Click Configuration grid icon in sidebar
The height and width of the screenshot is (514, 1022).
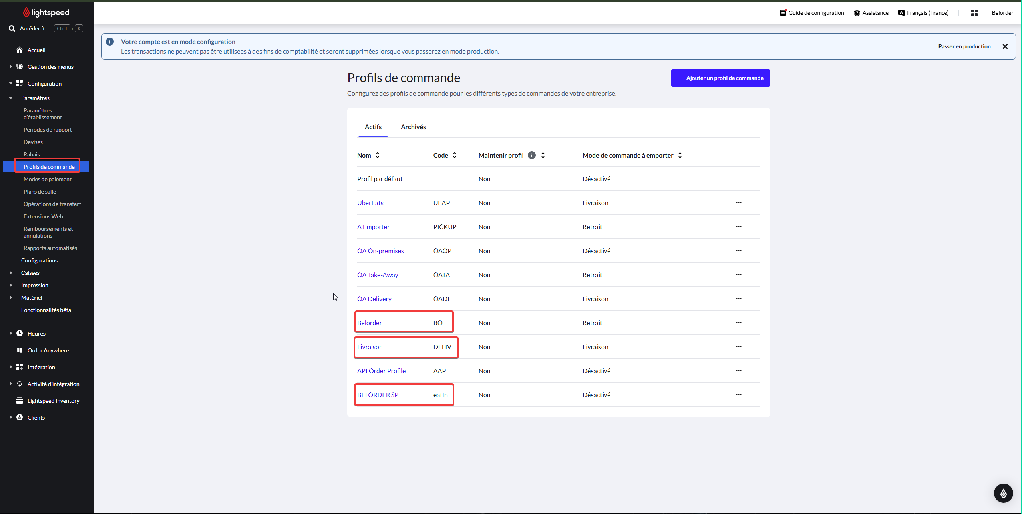click(x=19, y=83)
